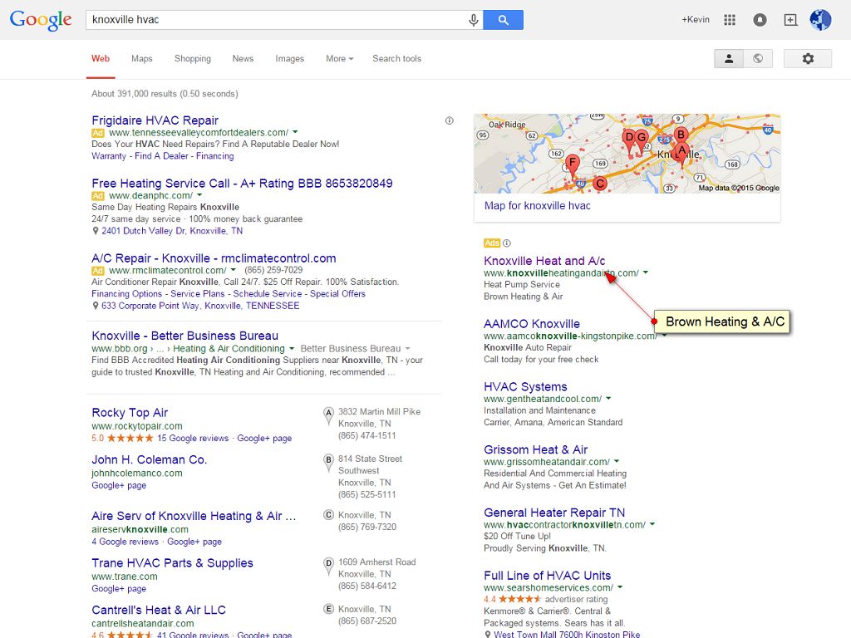Expand arrow next to tennesseevalleycomfortdealers.com URL

295,132
